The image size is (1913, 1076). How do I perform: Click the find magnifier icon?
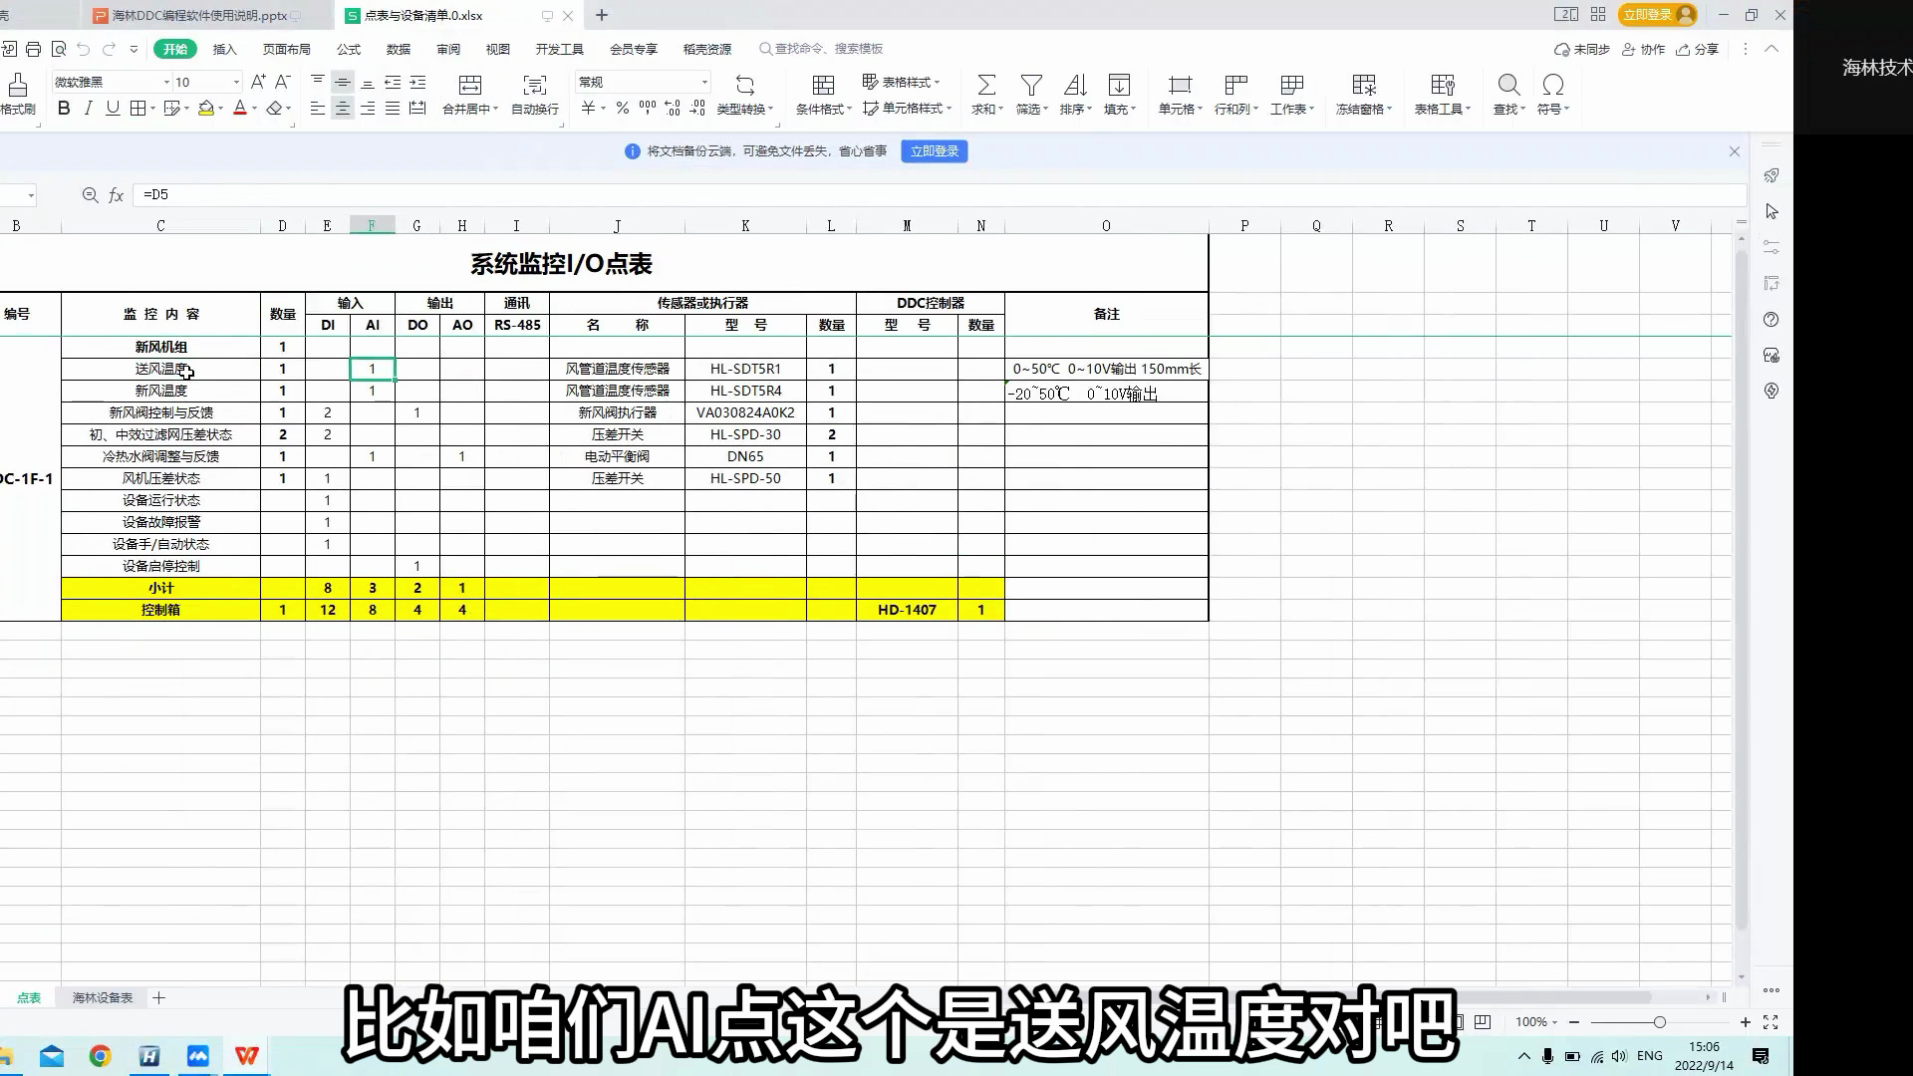(x=1508, y=86)
